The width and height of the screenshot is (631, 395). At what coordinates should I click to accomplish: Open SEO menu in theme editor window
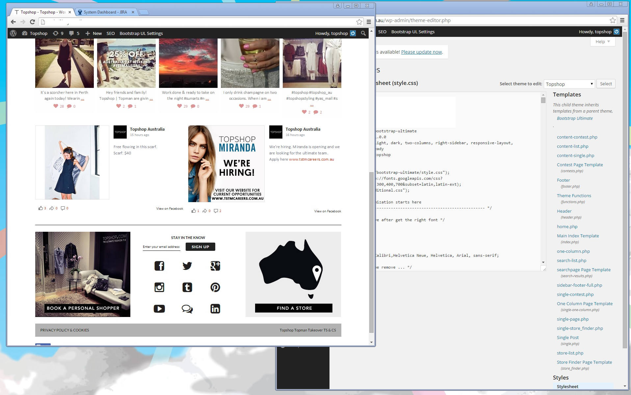pos(382,32)
